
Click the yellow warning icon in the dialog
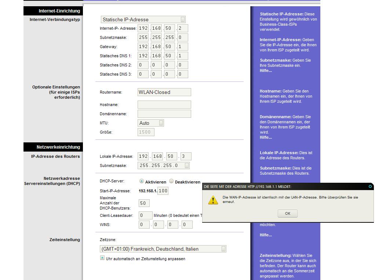213,200
